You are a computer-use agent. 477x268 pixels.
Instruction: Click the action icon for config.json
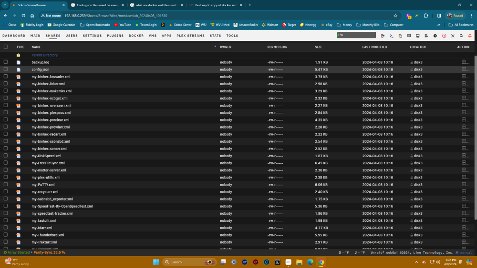[x=465, y=69]
